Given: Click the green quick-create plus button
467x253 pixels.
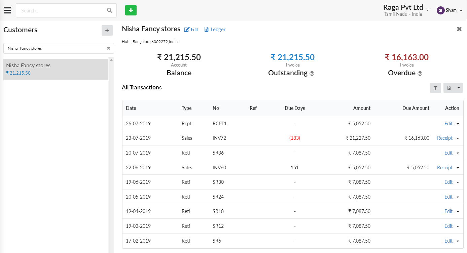Looking at the screenshot, I should (131, 10).
